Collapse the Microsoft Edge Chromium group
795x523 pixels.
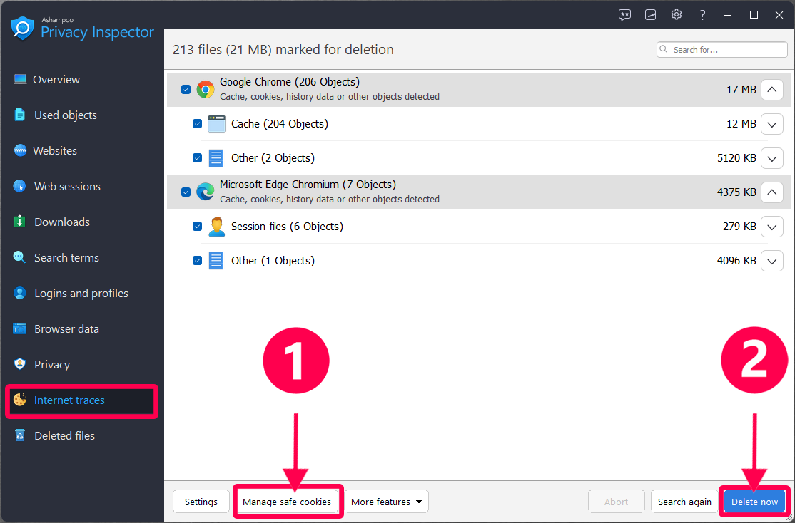pyautogui.click(x=772, y=192)
